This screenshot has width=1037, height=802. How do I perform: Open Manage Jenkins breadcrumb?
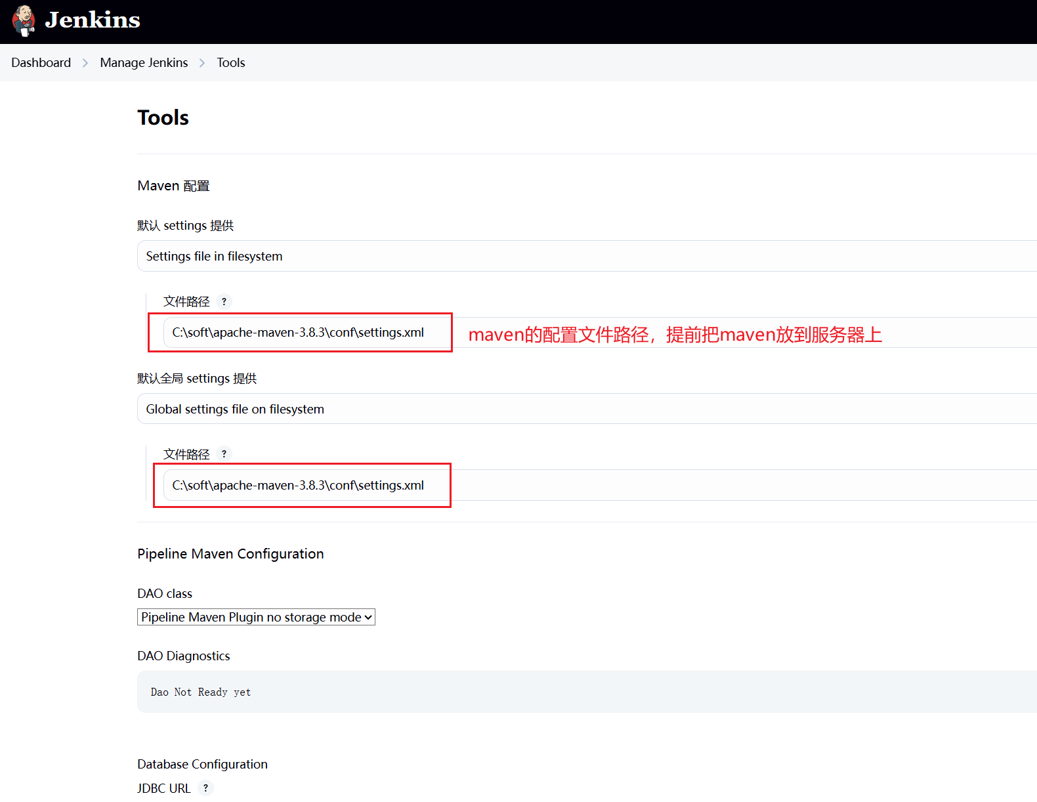click(x=144, y=62)
